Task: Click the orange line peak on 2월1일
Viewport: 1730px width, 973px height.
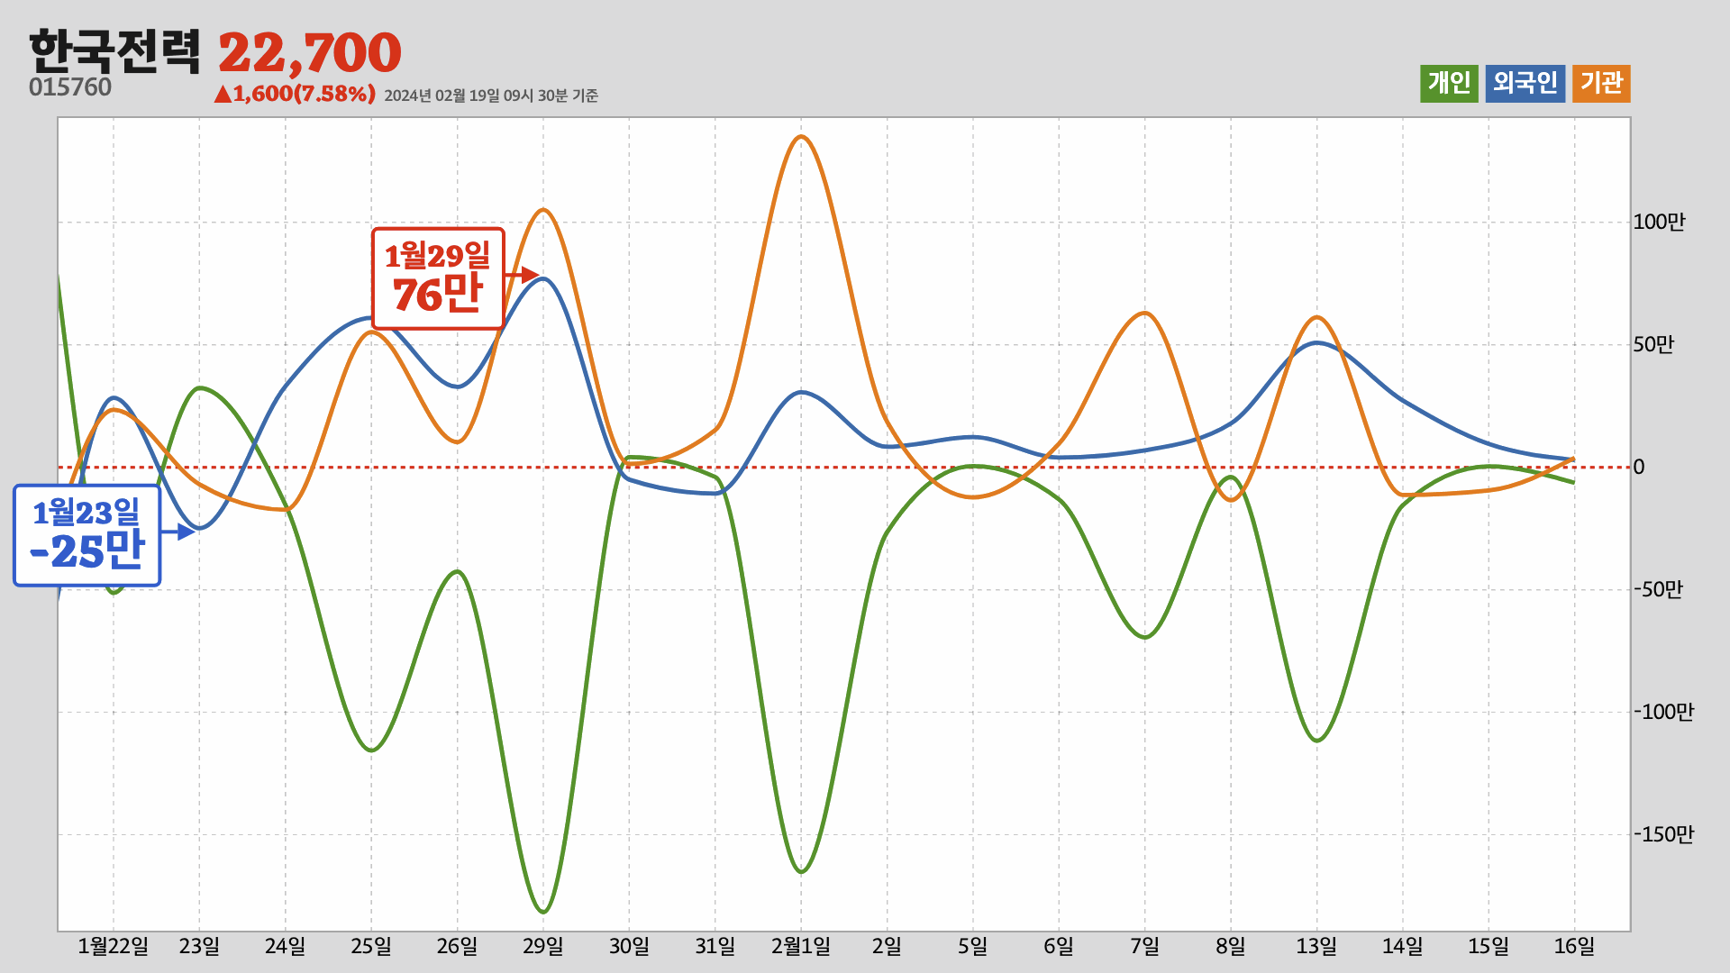Action: pyautogui.click(x=801, y=137)
